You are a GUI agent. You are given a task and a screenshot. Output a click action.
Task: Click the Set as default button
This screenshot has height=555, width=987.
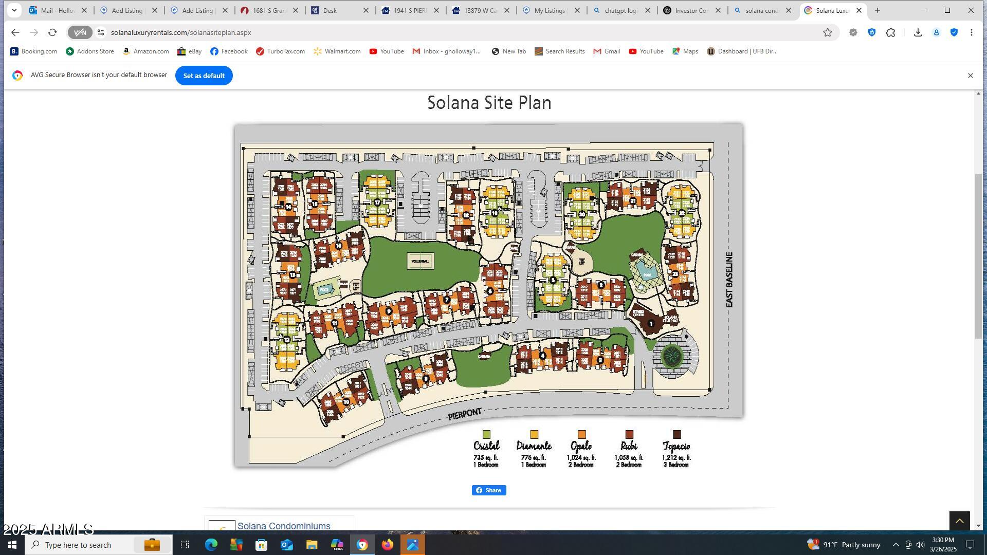coord(204,76)
